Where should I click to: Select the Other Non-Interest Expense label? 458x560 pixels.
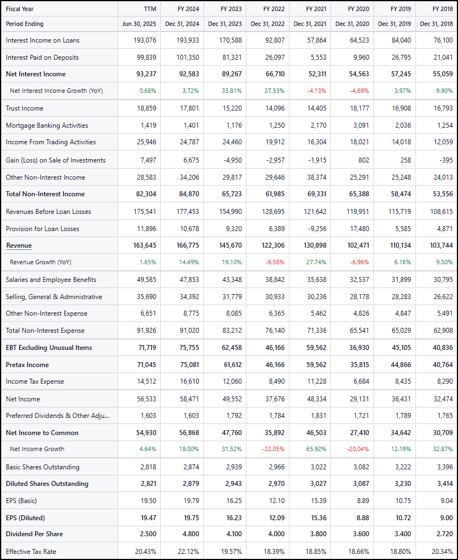coord(46,313)
